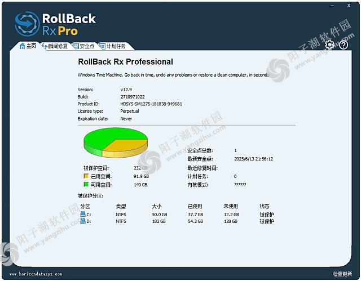Screen dimensions: 361x281
Task: Click the 内核模式 value ??????
Action: pos(240,185)
